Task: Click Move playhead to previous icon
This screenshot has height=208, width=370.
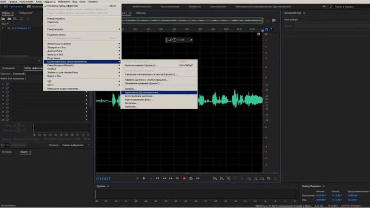Action: [x=157, y=179]
